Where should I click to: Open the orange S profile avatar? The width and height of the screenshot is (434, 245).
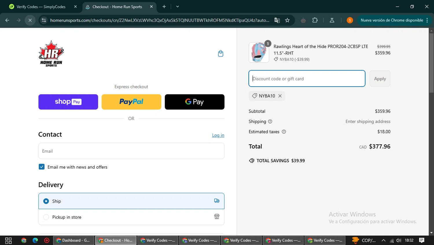pyautogui.click(x=350, y=20)
